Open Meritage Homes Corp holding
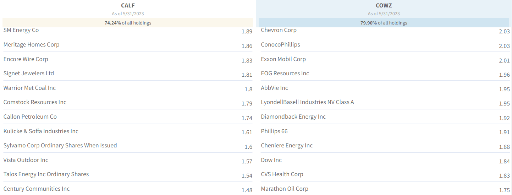The image size is (512, 195). (x=31, y=45)
